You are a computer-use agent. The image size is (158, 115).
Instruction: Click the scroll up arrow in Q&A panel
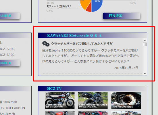point(145,40)
